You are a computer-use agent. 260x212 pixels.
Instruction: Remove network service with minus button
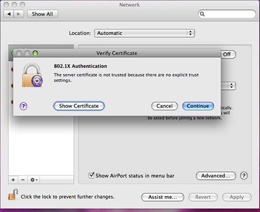coord(23,180)
